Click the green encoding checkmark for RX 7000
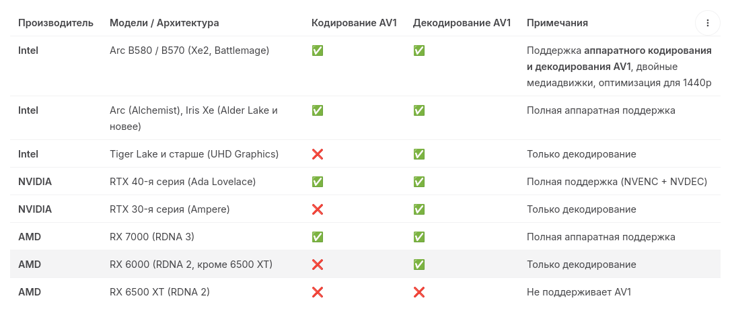Image resolution: width=732 pixels, height=315 pixels. [318, 237]
